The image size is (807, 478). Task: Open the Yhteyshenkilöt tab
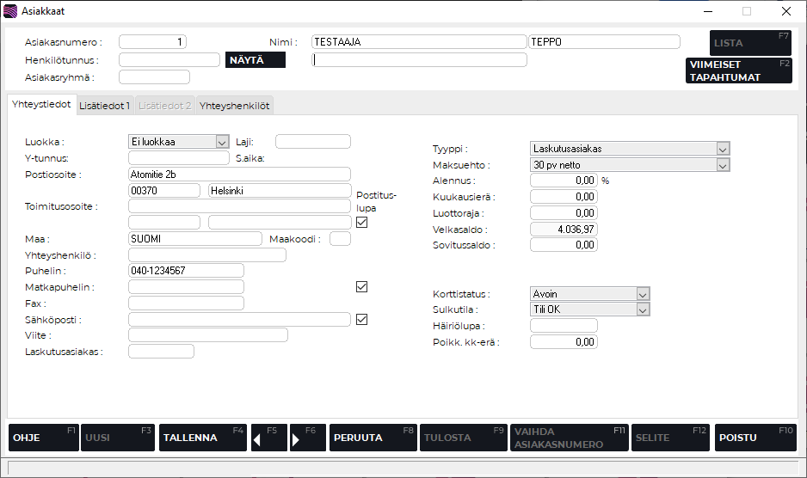[x=235, y=106]
